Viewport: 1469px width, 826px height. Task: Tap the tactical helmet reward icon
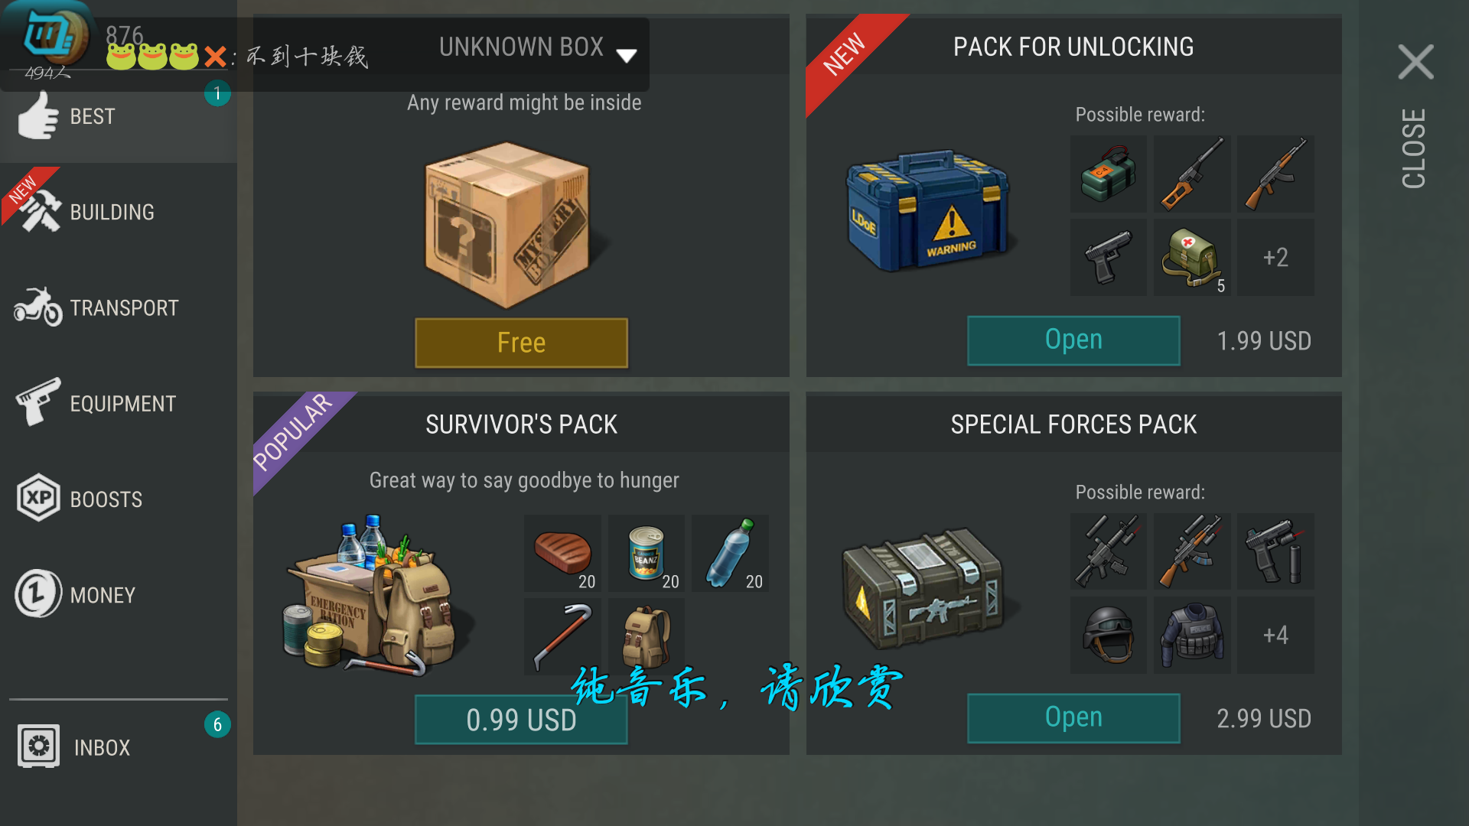pos(1108,636)
